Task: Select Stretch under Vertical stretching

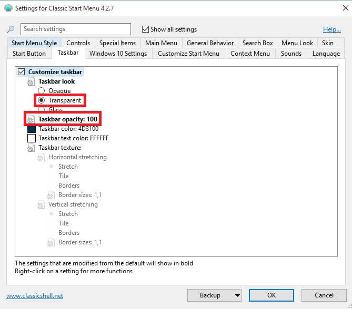Action: (x=51, y=214)
